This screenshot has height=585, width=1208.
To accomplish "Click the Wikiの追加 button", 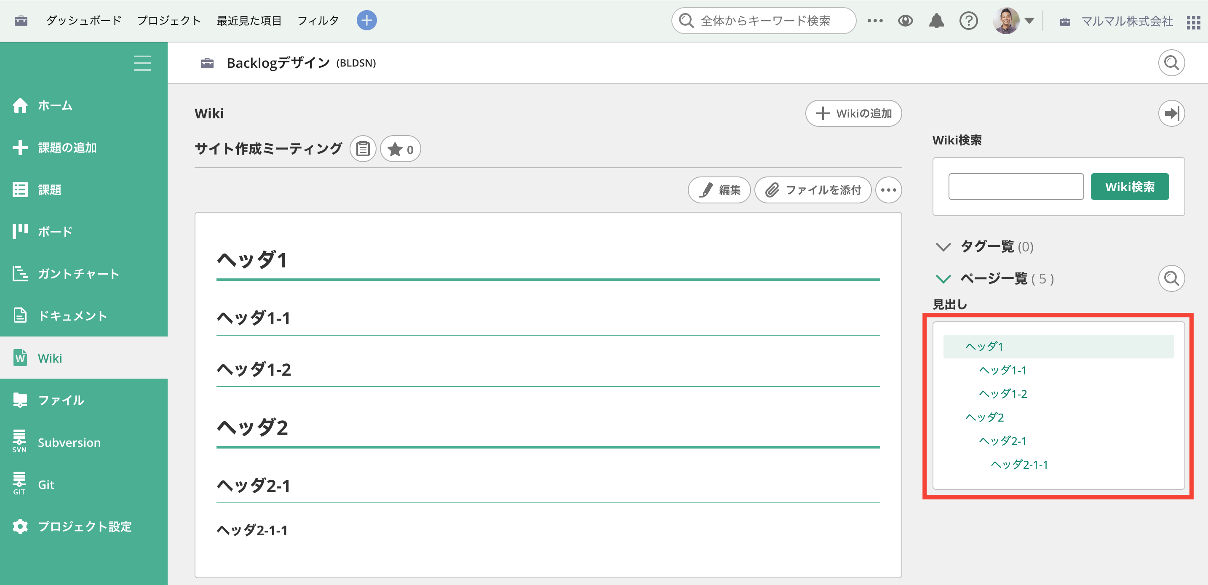I will pos(853,113).
